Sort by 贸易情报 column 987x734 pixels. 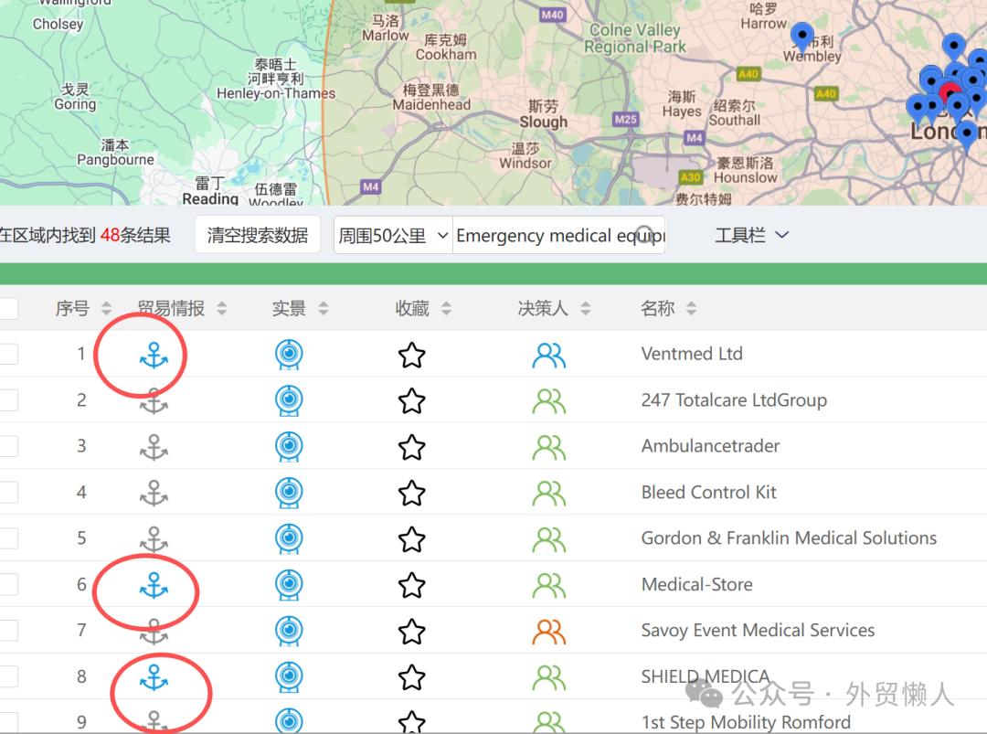221,308
